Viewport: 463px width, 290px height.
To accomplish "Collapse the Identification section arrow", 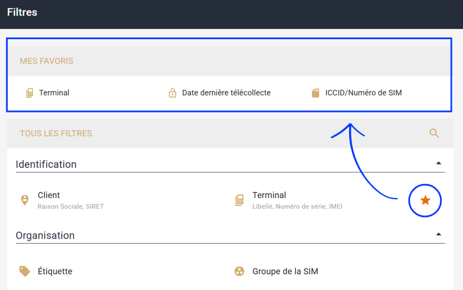I will [438, 163].
